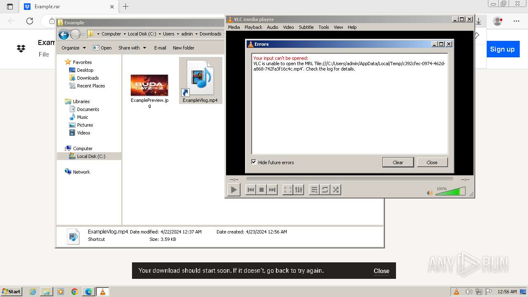Stop playback in VLC
528x297 pixels.
261,190
